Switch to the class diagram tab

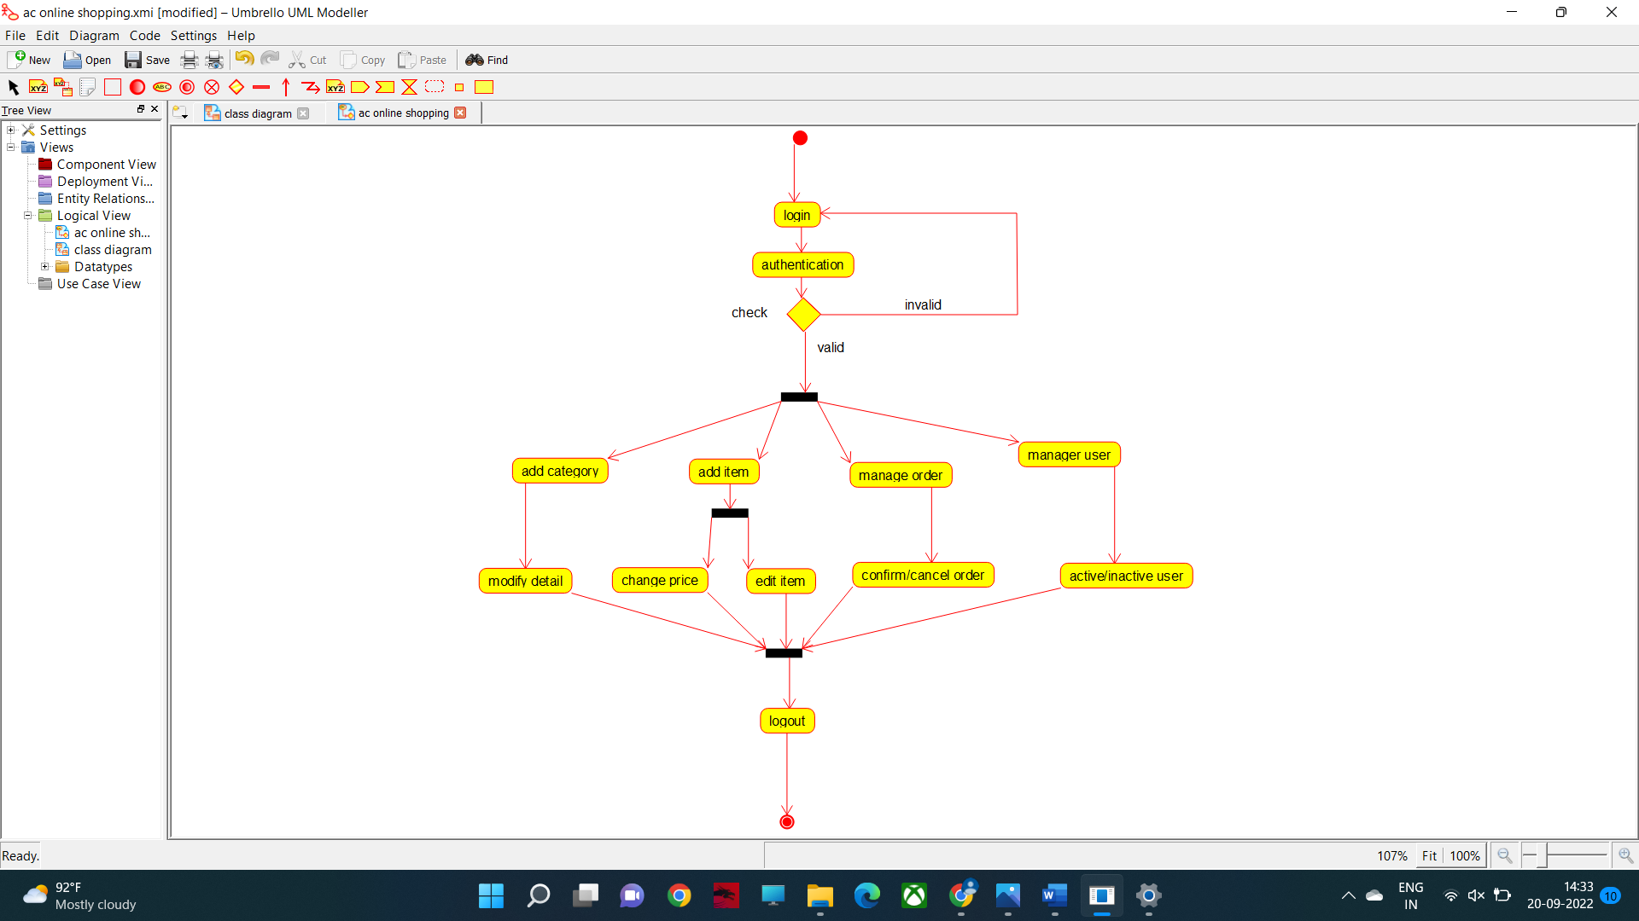coord(257,113)
